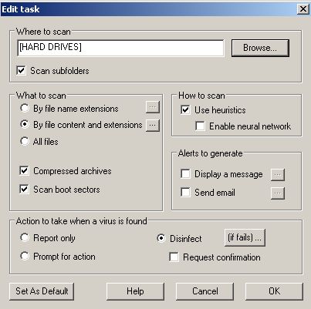Open options beside By file name extensions
The height and width of the screenshot is (309, 311).
click(x=153, y=107)
